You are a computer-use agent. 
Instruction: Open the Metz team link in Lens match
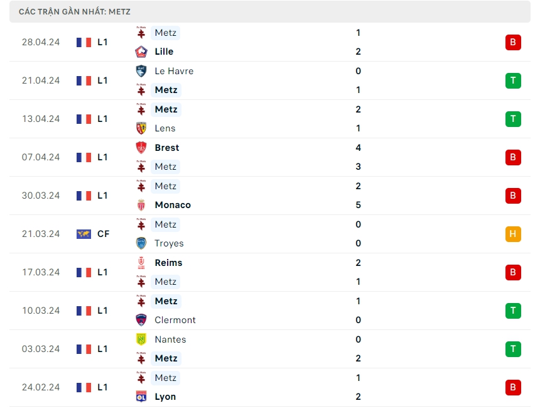(x=166, y=109)
